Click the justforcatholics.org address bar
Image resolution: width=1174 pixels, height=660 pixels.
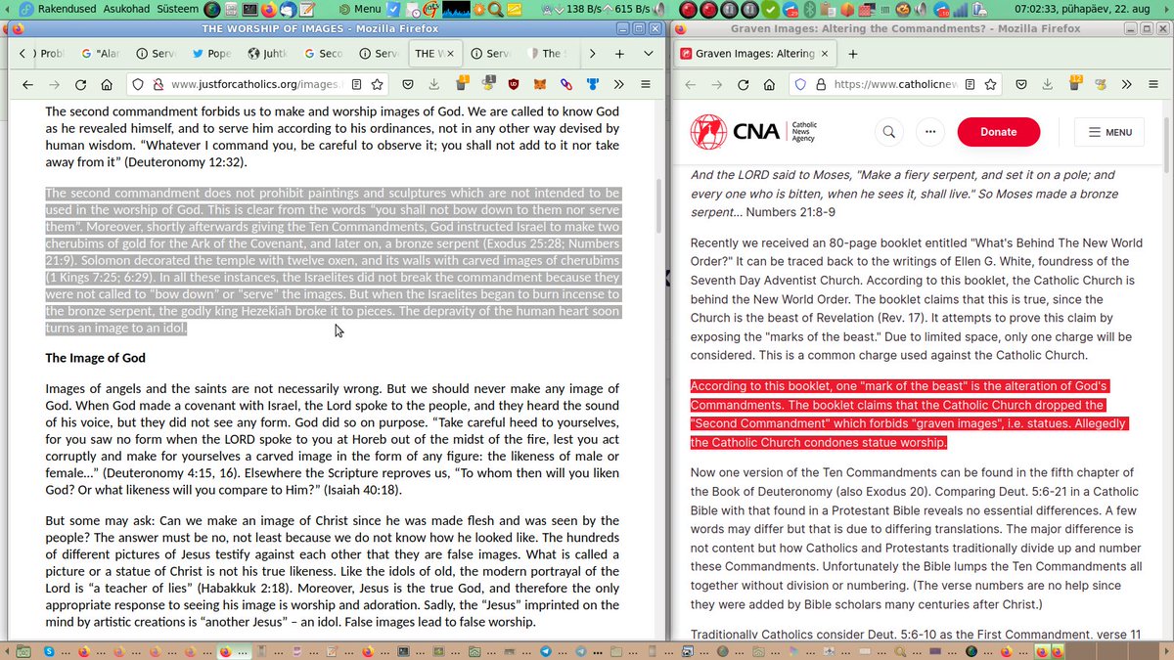[x=256, y=84]
